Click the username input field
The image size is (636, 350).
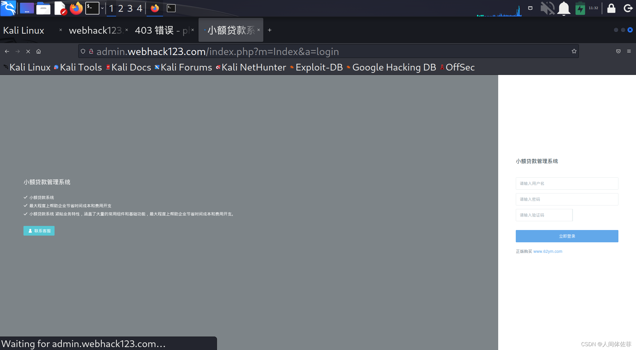click(567, 183)
